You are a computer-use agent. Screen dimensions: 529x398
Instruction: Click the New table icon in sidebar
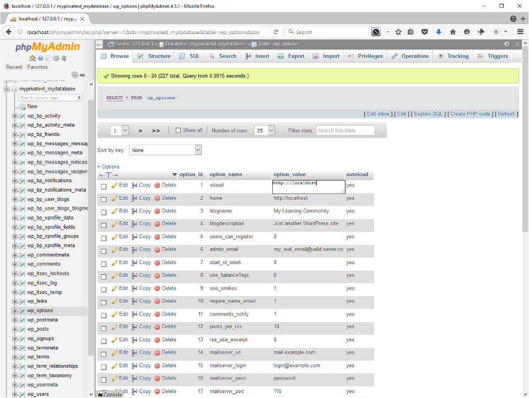click(22, 107)
